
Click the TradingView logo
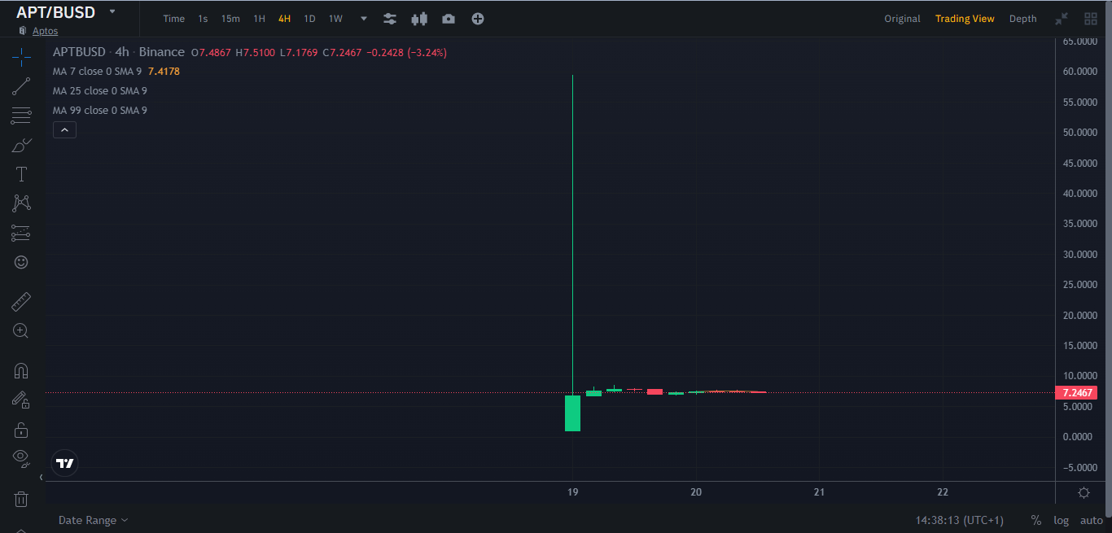(65, 463)
